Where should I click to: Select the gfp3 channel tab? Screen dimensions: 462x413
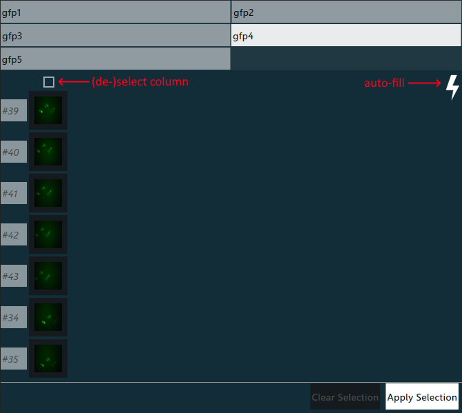115,35
